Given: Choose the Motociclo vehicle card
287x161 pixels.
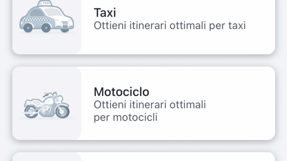Looking at the screenshot, I should (144, 103).
